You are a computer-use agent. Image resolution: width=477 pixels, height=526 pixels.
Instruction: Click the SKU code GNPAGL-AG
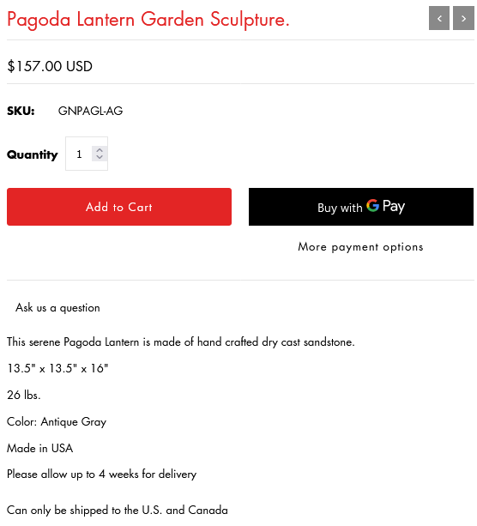coord(91,111)
